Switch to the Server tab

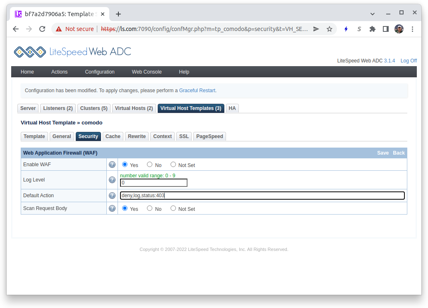[x=28, y=108]
